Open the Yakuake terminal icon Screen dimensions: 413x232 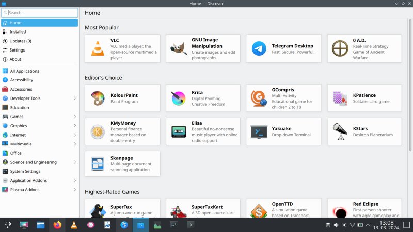click(259, 131)
